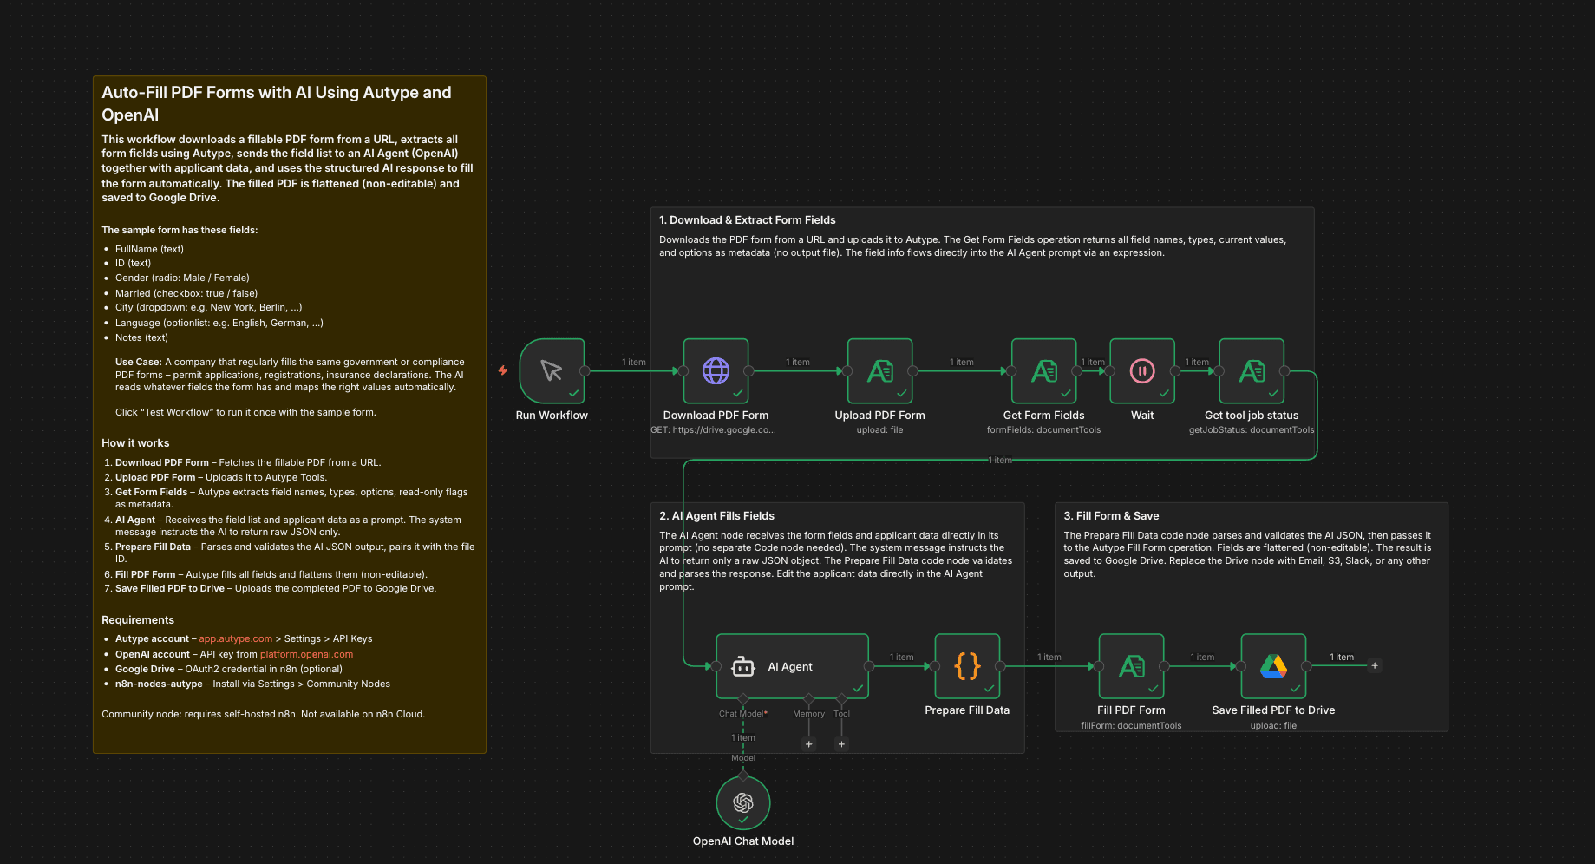Open the Prepare Fill Data code node
The height and width of the screenshot is (864, 1595).
pyautogui.click(x=967, y=666)
